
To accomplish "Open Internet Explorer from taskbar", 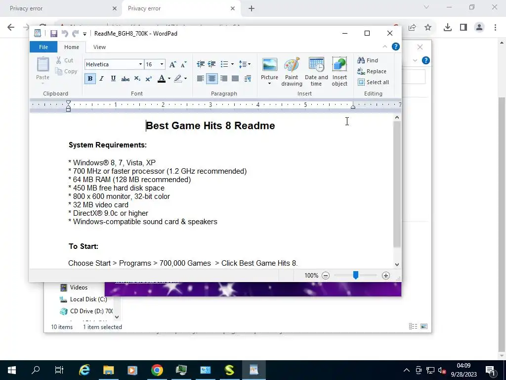I will [x=84, y=370].
